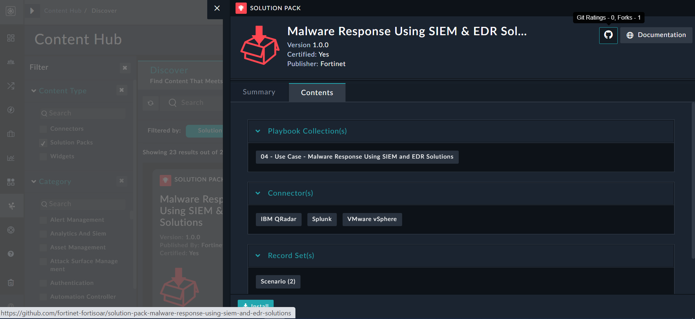Viewport: 695px width, 319px height.
Task: Click the IBM QRadar connector chip
Action: (x=279, y=219)
